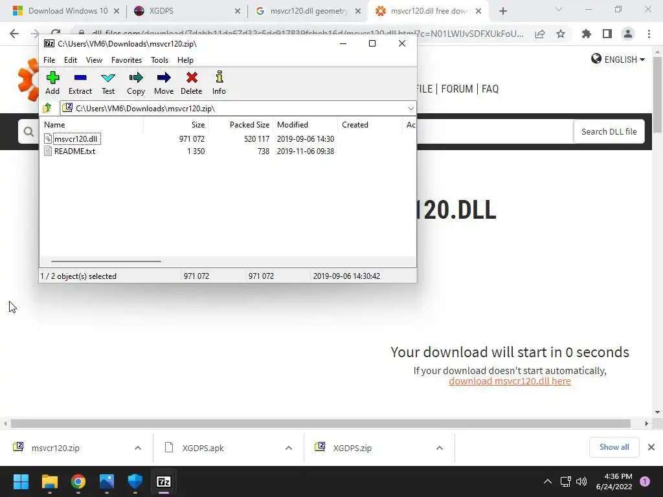663x497 pixels.
Task: Click the Move toolbar icon
Action: point(164,83)
